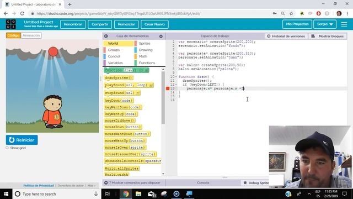
Task: Open Chrome from the taskbar
Action: coord(126,194)
